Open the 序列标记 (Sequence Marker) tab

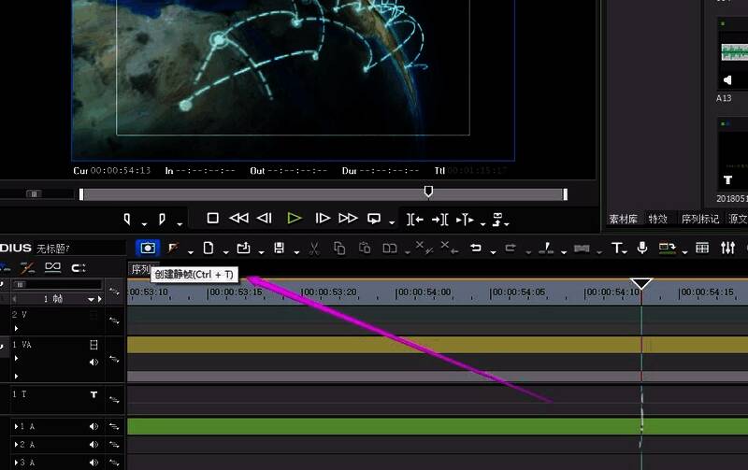(x=699, y=219)
